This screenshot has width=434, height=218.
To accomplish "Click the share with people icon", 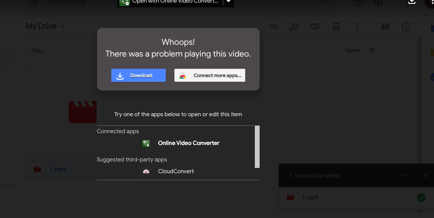I will [x=294, y=27].
